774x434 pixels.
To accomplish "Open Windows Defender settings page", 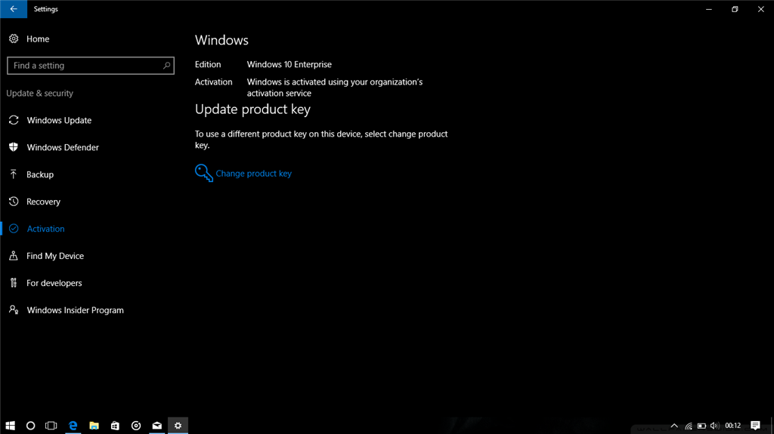I will click(x=63, y=147).
